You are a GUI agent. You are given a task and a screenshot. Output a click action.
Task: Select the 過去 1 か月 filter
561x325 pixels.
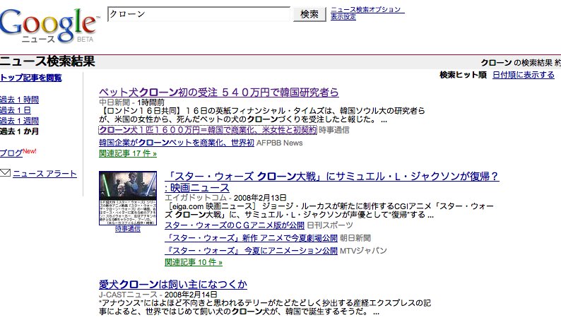[x=19, y=131]
